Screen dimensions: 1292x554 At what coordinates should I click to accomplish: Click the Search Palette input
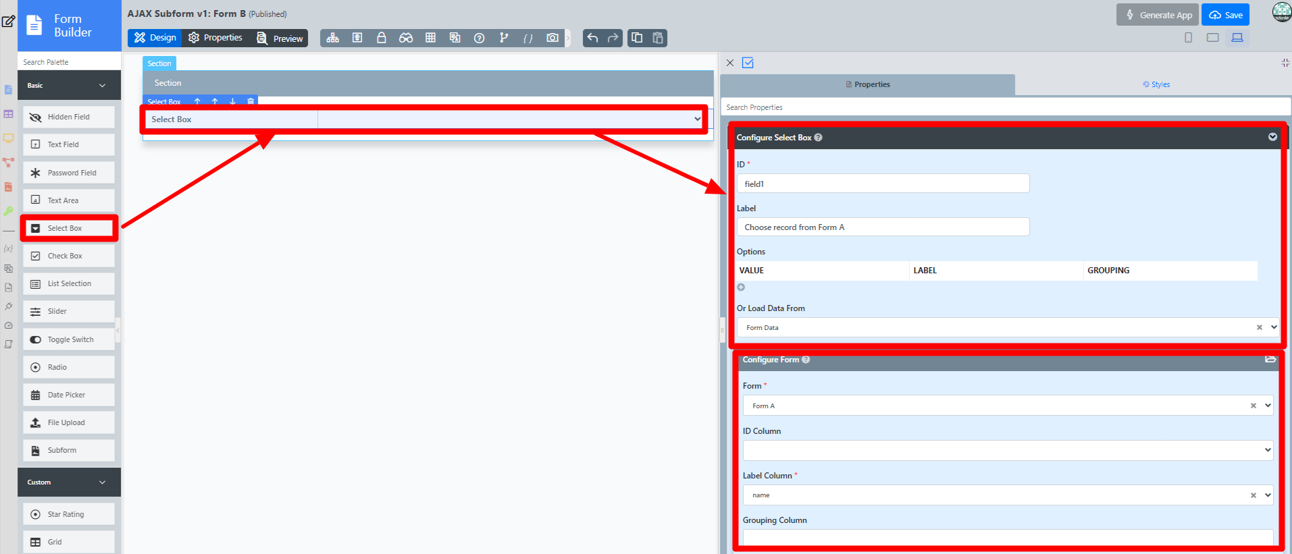pos(70,62)
